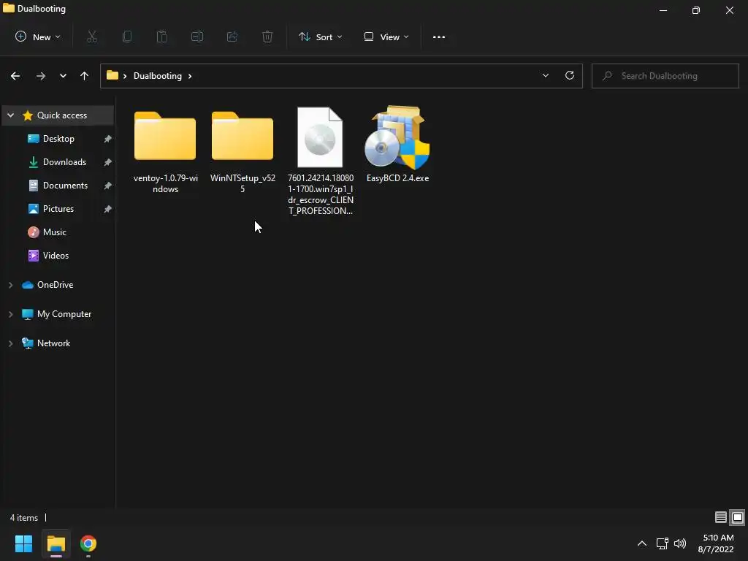748x561 pixels.
Task: Select the 7601.24214 win7sp1 ISO file
Action: click(x=321, y=161)
